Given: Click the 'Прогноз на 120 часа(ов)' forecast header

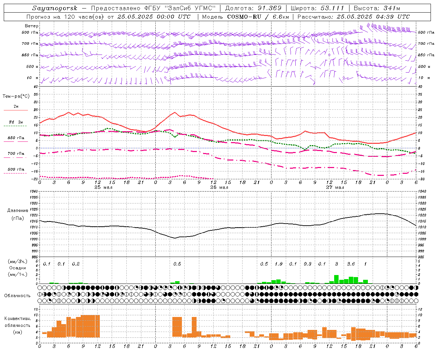Looking at the screenshot, I should point(65,17).
